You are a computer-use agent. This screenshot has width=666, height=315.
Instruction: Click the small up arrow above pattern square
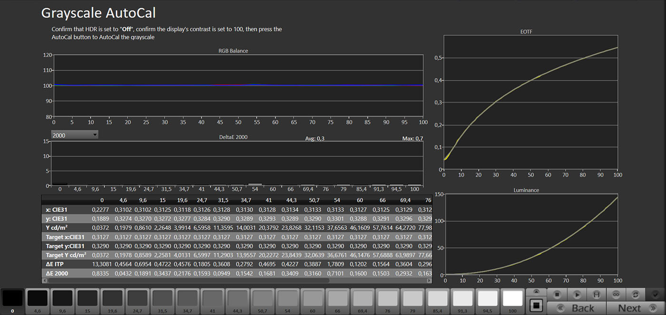click(x=536, y=291)
